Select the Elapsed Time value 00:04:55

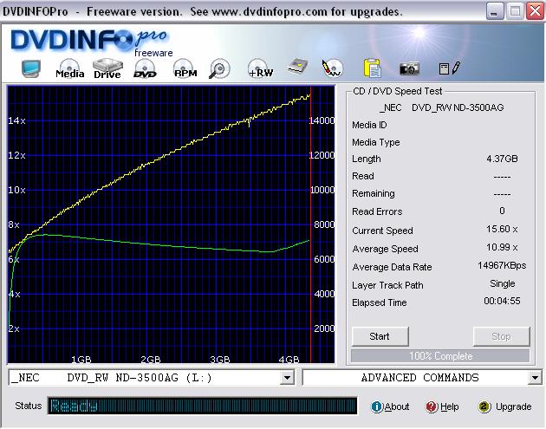502,302
